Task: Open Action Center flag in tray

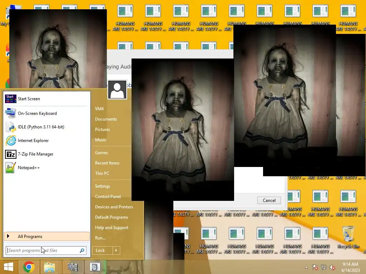Action: [315, 267]
